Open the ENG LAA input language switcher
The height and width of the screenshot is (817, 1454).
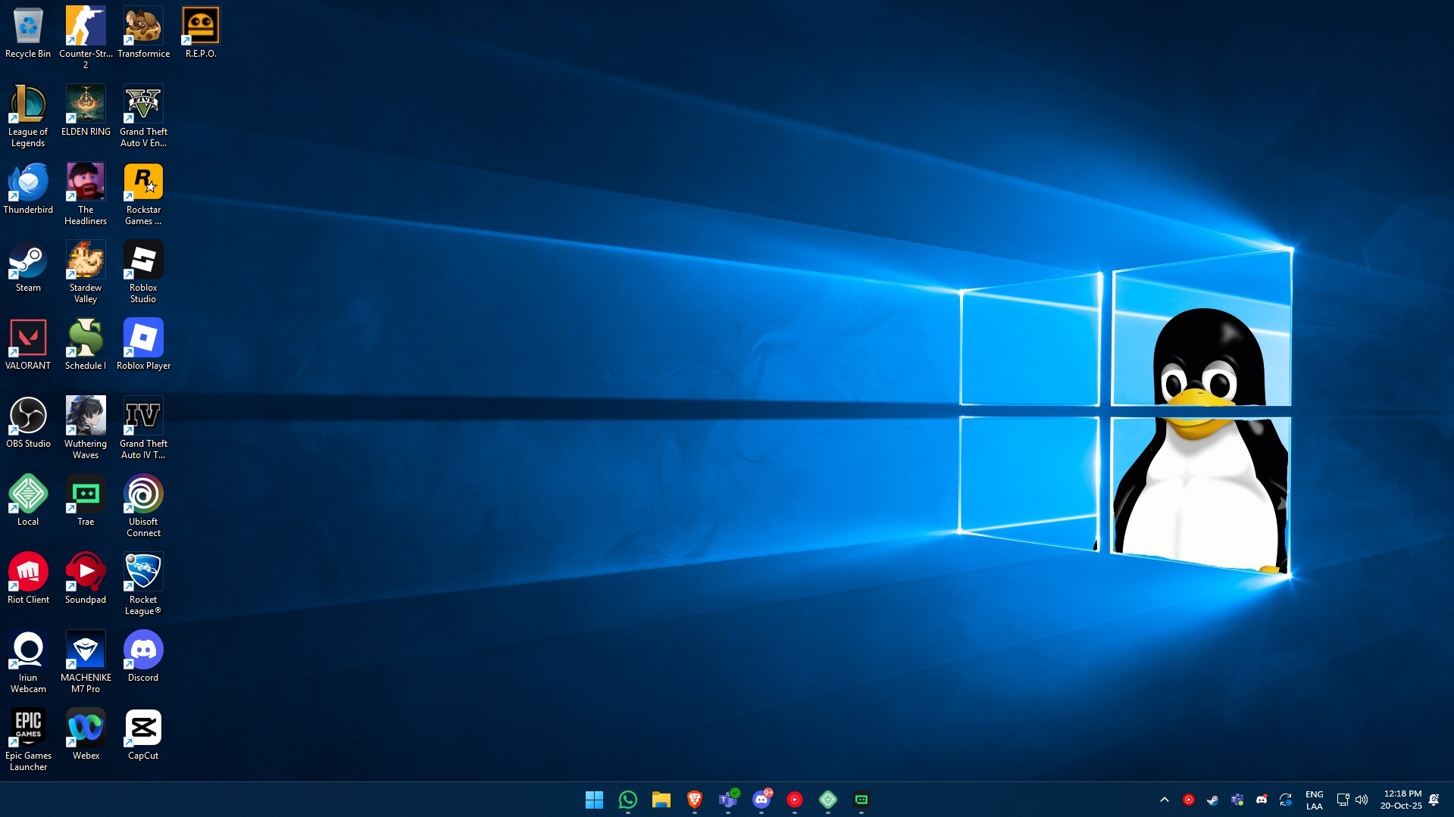click(x=1314, y=800)
